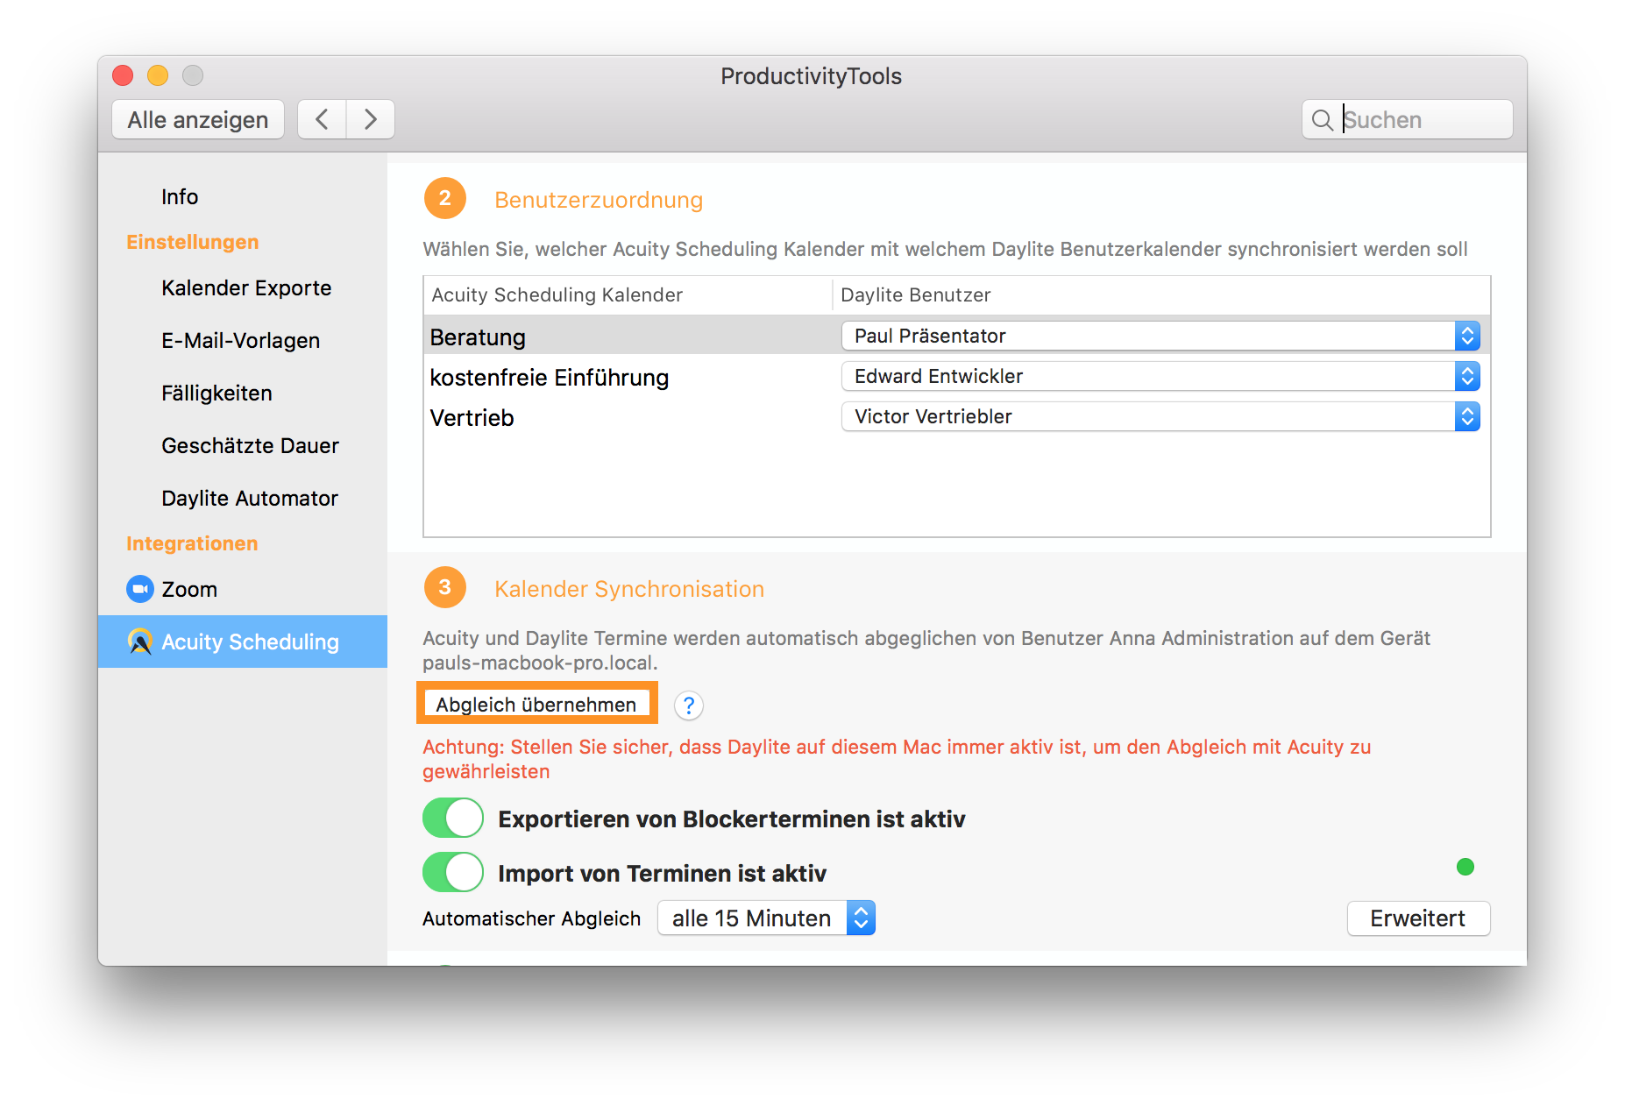Image resolution: width=1625 pixels, height=1106 pixels.
Task: Open the Paul Präsentator user dropdown
Action: tap(1160, 336)
